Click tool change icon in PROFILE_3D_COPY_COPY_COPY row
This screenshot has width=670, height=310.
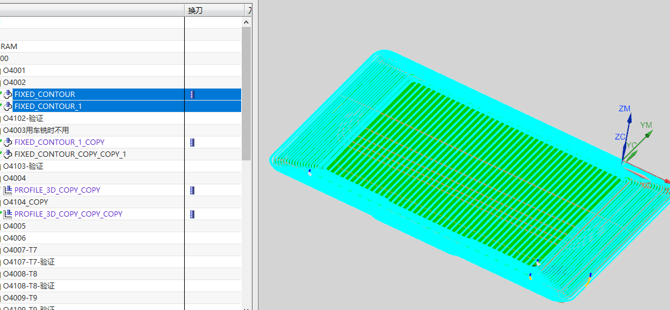pos(193,214)
